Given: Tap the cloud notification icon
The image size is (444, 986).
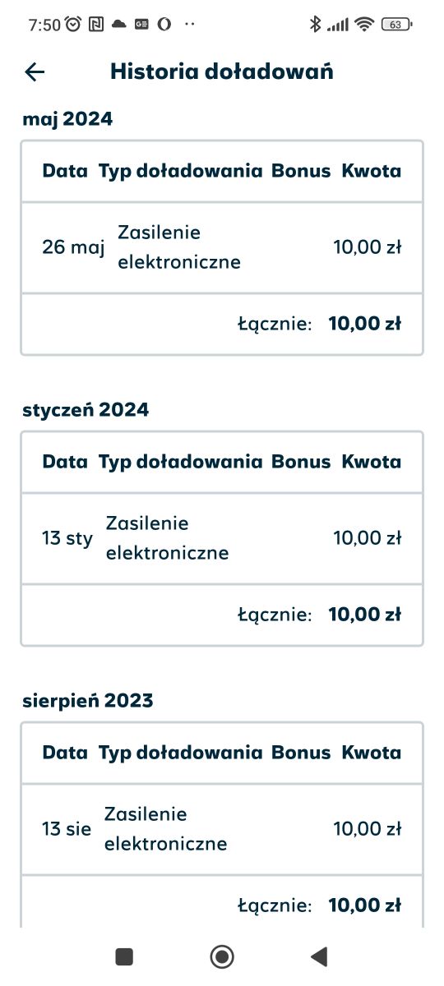Looking at the screenshot, I should tap(119, 25).
